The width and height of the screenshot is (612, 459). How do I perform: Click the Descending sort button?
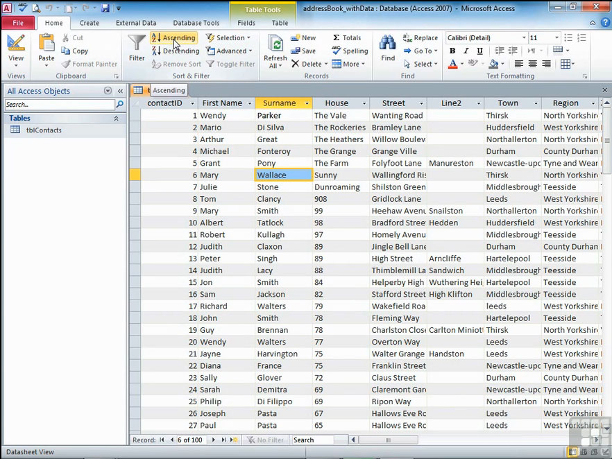click(x=175, y=51)
